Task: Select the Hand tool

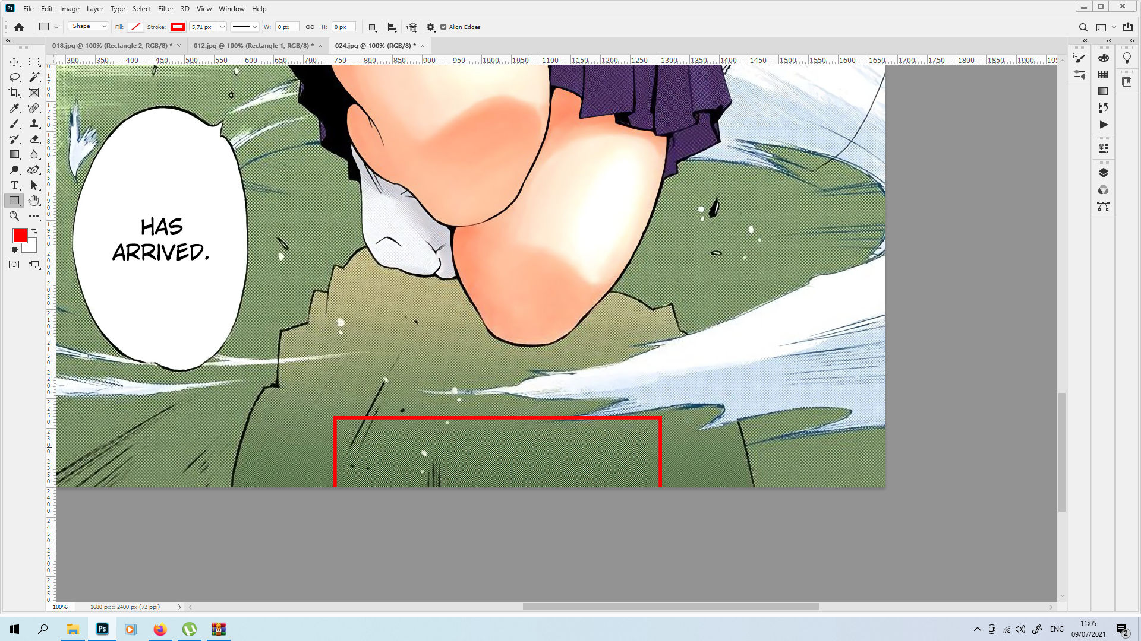Action: click(x=34, y=201)
